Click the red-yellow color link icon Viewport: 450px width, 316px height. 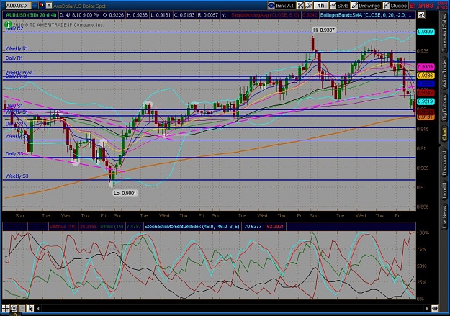click(42, 6)
